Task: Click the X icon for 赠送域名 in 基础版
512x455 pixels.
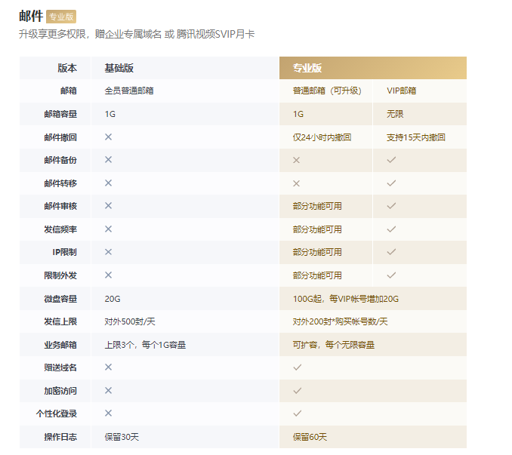Action: coord(109,367)
